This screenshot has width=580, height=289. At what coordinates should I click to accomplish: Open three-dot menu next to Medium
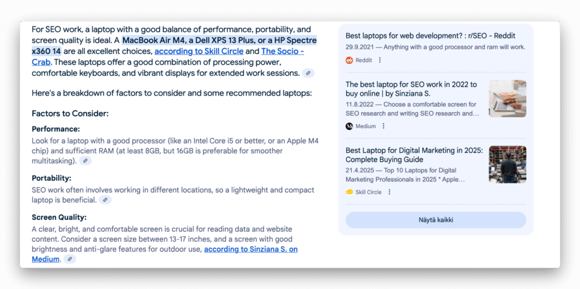pyautogui.click(x=383, y=126)
